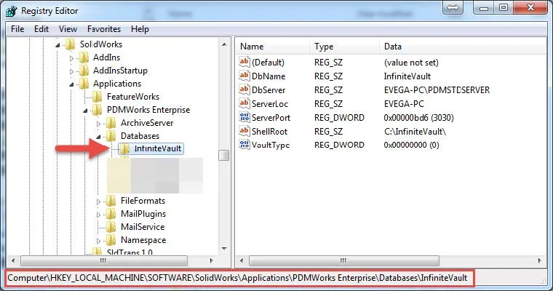Click the values pane horizontal scrollbar thumb
Viewport: 553px width, 291px height.
[x=344, y=260]
